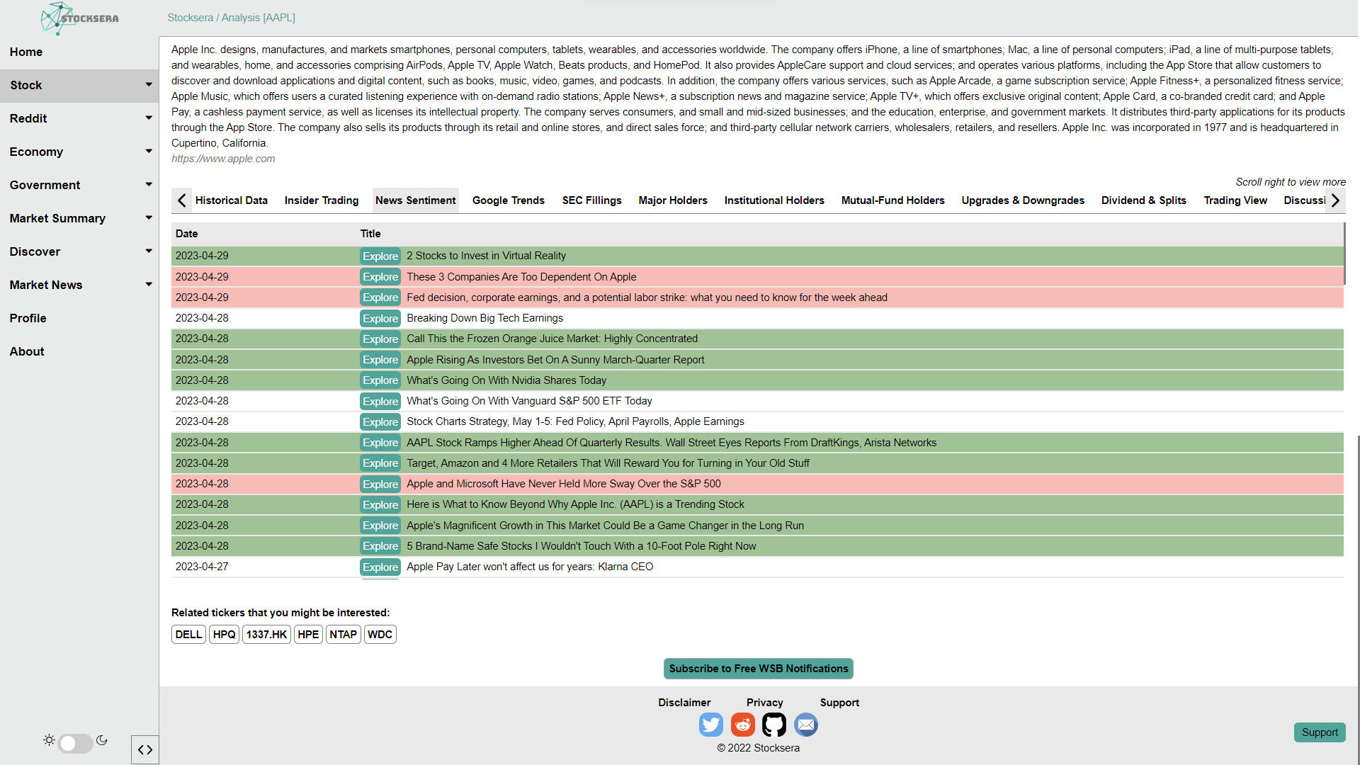The width and height of the screenshot is (1360, 765).
Task: Explore '2 Stocks to Invest in Virtual Reality'
Action: pyautogui.click(x=380, y=256)
